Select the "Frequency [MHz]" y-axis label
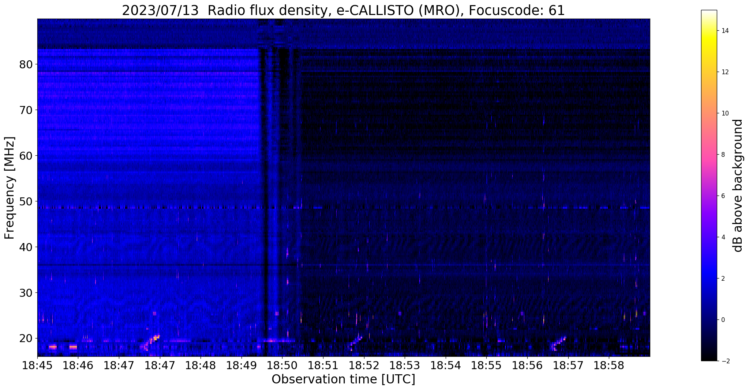 pos(10,188)
